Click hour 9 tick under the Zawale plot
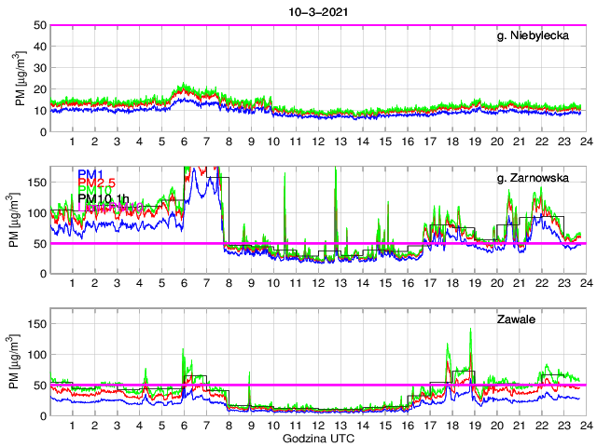The width and height of the screenshot is (597, 447). click(251, 426)
